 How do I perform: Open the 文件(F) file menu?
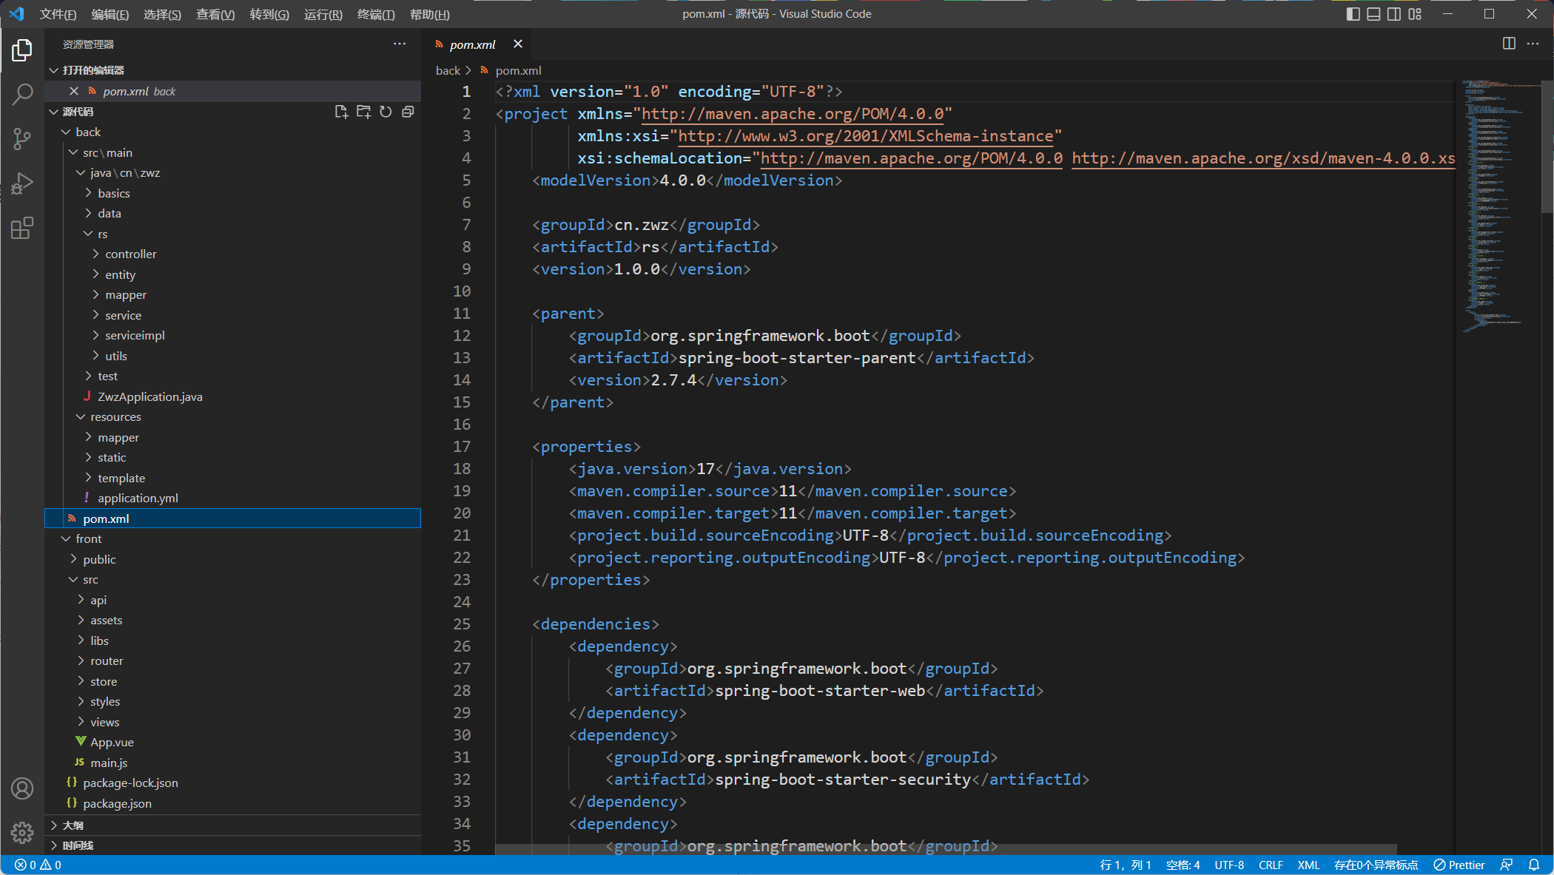pos(58,14)
